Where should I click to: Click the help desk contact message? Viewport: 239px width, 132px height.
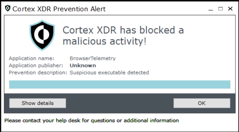coord(92,121)
